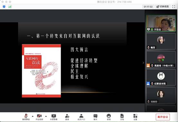Show the members list (112)
Viewport: 178px width, 122px height.
[81, 117]
